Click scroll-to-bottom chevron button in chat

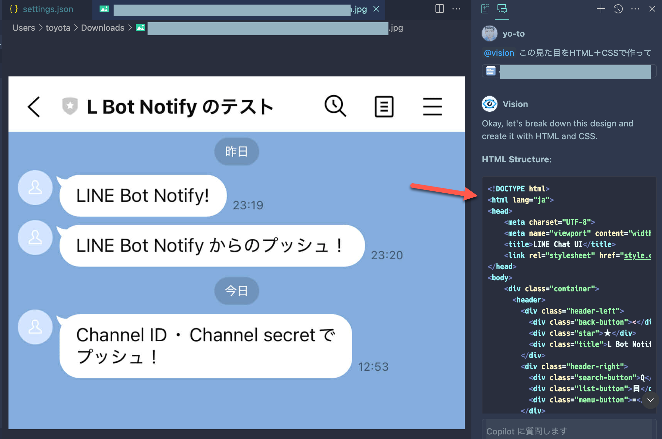(650, 400)
